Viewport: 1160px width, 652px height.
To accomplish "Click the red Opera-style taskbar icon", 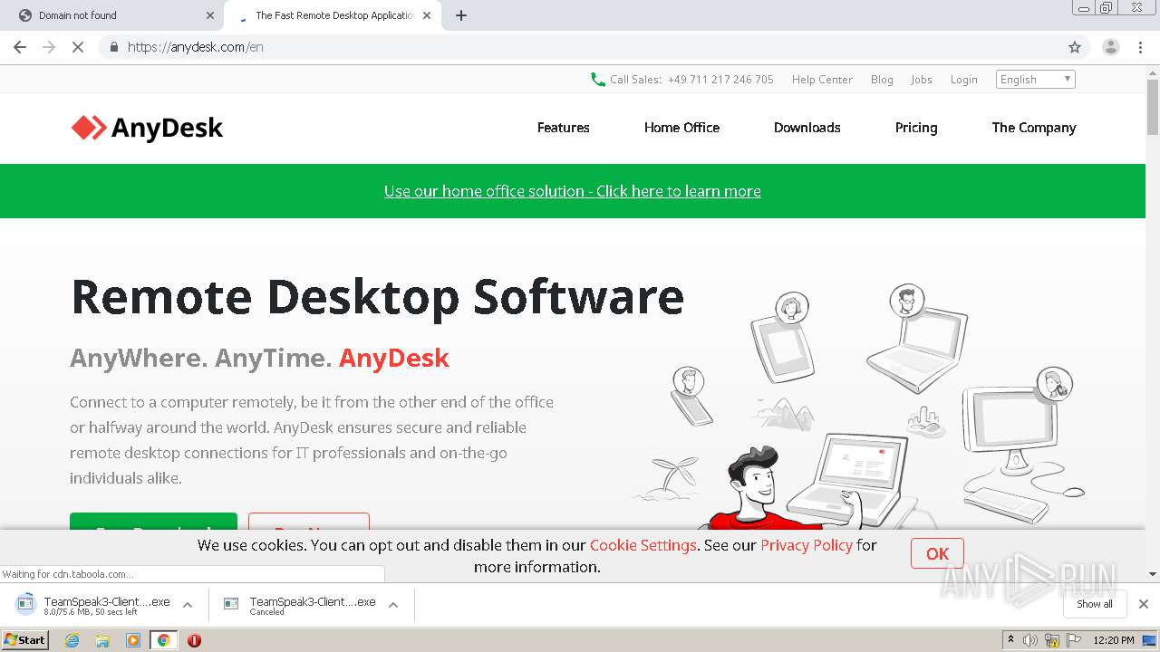I will coord(194,640).
